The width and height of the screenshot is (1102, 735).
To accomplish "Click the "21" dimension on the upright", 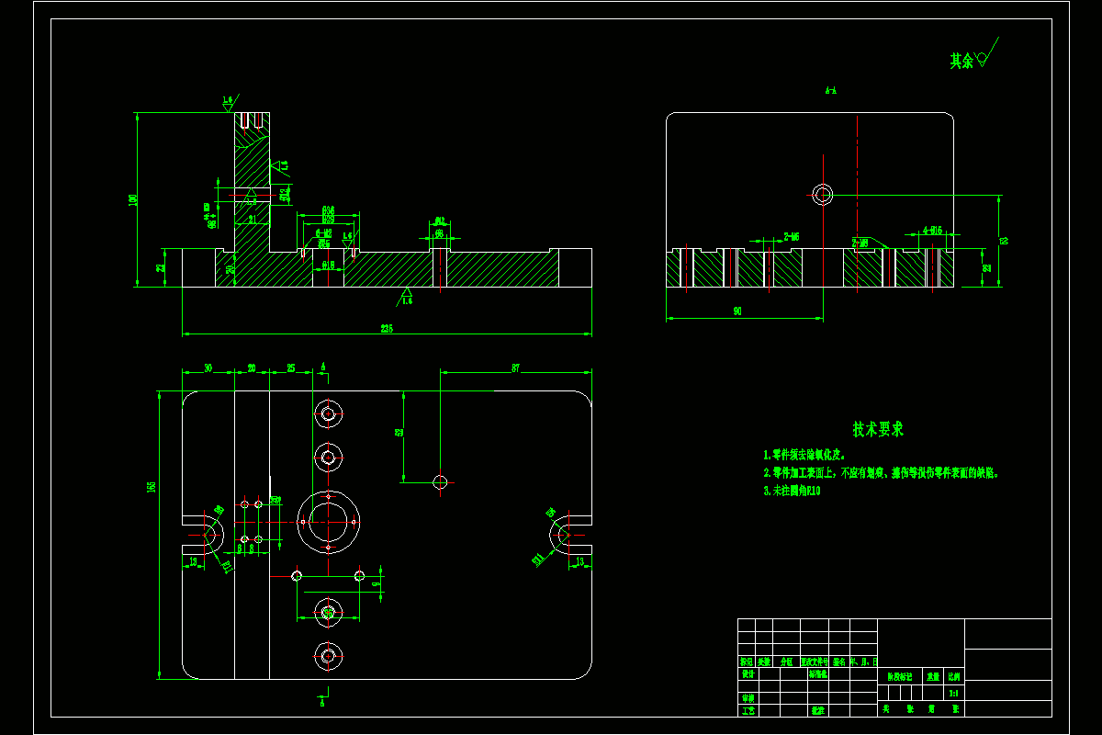I will (x=252, y=220).
